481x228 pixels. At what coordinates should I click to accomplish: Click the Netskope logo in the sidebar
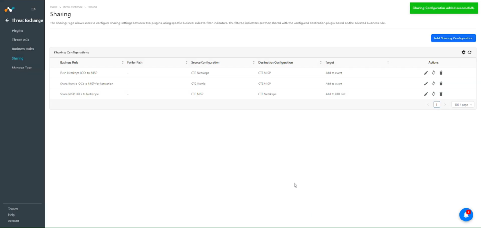pos(9,9)
